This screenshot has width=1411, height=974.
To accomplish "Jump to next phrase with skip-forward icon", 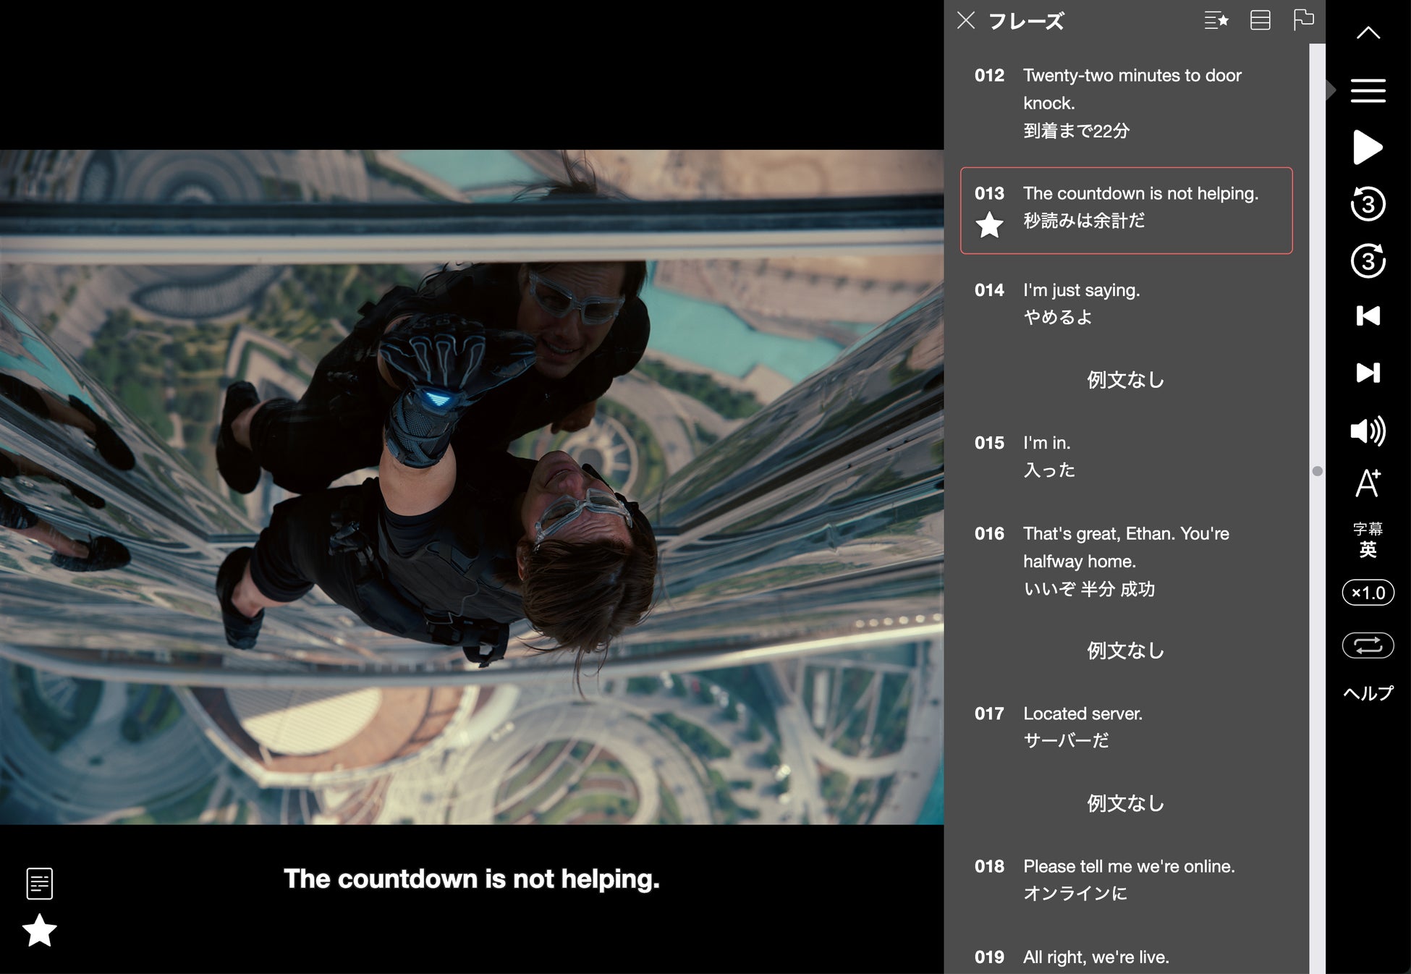I will [1367, 373].
